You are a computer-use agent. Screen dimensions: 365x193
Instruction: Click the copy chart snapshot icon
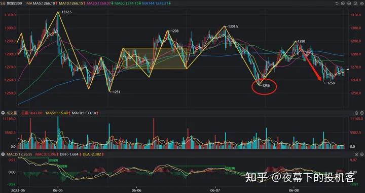[355, 4]
